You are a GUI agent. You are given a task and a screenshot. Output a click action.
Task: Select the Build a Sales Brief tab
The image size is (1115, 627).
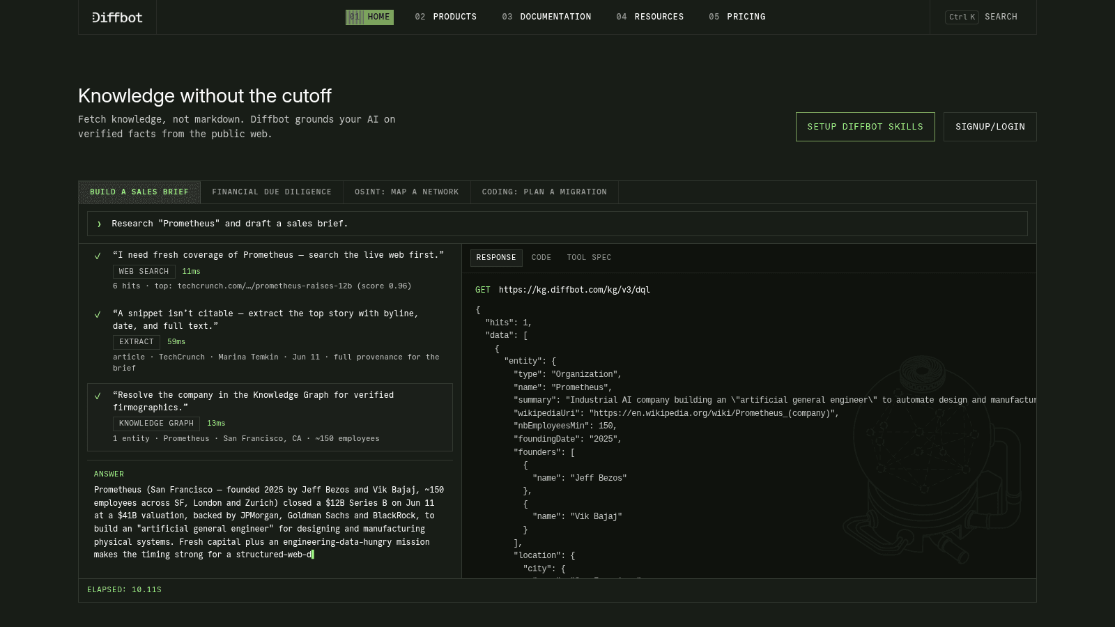click(139, 192)
